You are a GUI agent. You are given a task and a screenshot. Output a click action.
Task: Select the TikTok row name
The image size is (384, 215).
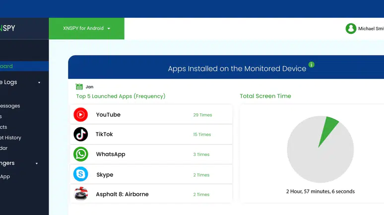coord(104,134)
